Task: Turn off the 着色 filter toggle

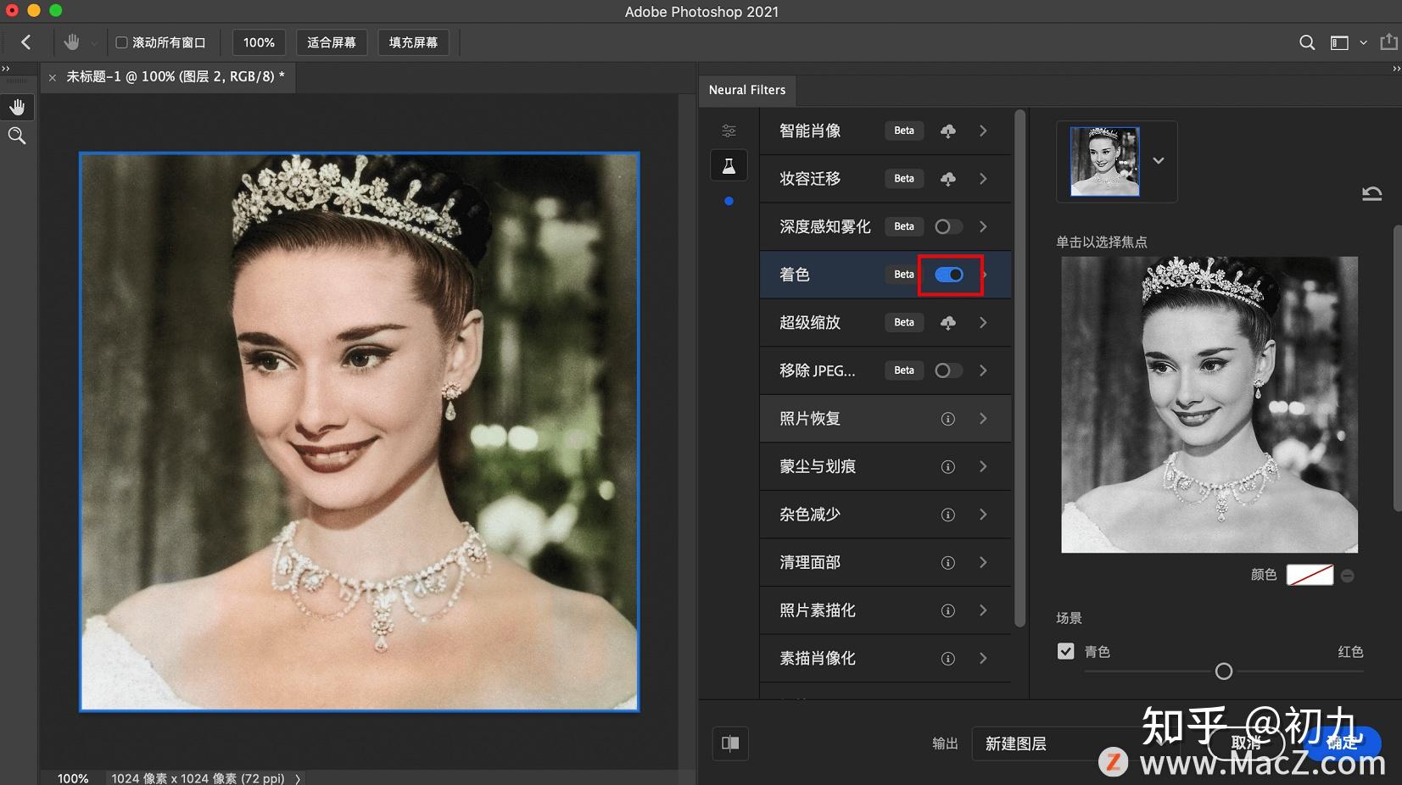Action: 949,275
